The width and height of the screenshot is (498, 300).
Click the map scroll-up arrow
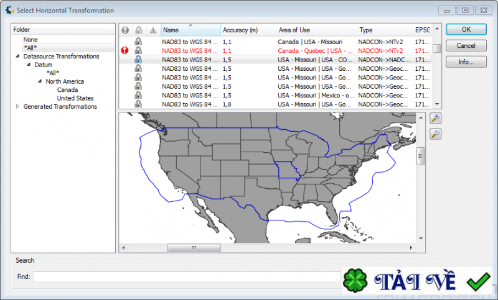click(x=421, y=117)
